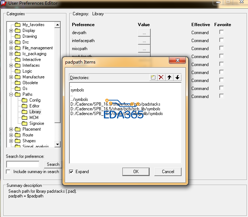This screenshot has height=217, width=248.
Task: Select the Route category label
Action: [28, 135]
